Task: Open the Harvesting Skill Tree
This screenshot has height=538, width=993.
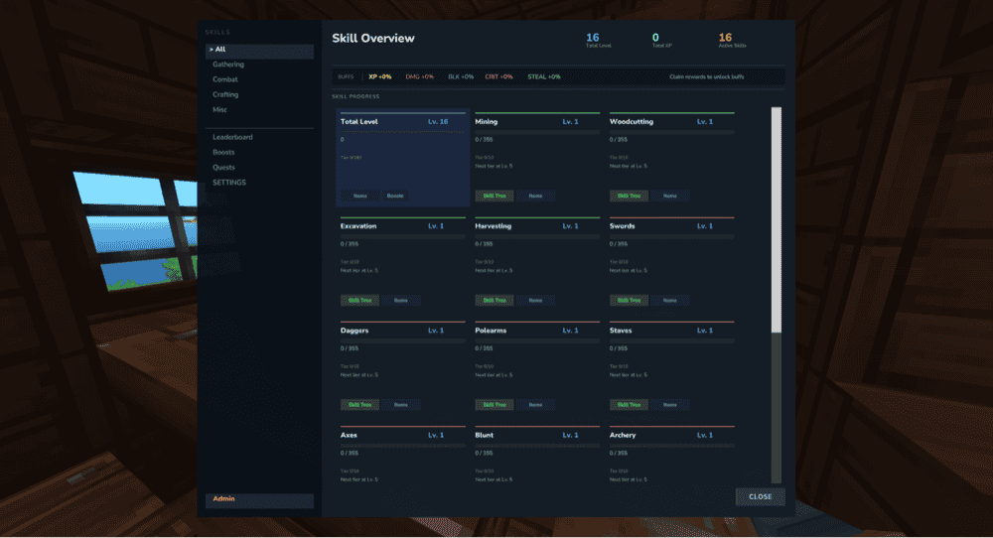Action: point(494,301)
